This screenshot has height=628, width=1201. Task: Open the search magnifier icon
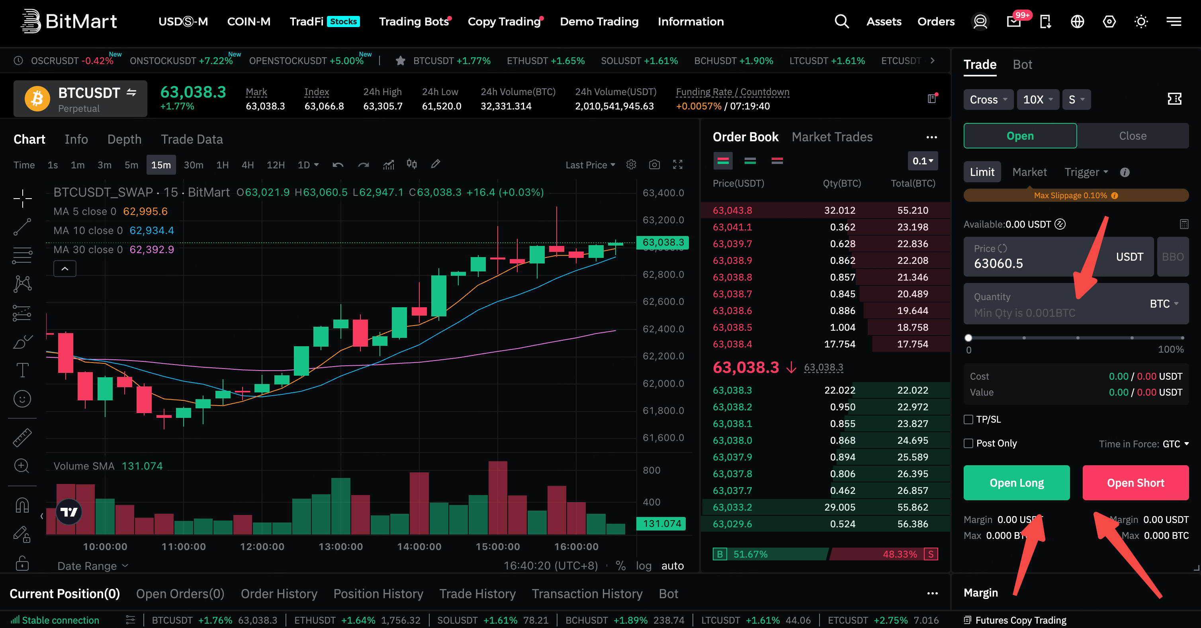point(841,21)
